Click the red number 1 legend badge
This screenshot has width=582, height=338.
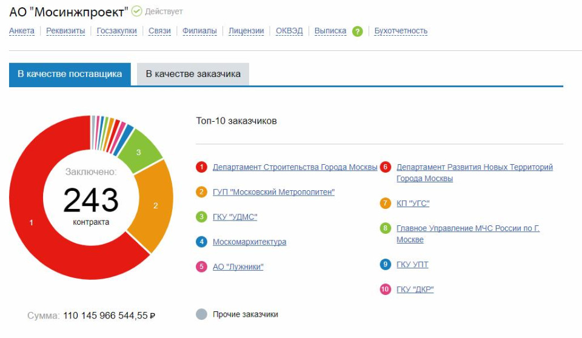pos(201,167)
